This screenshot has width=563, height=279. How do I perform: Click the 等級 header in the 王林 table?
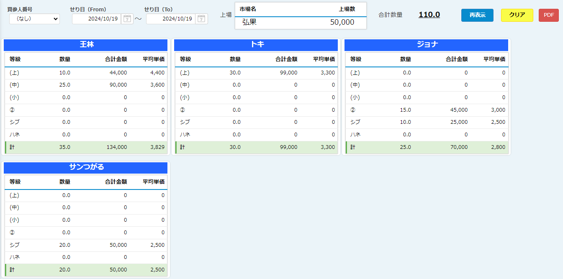click(15, 59)
